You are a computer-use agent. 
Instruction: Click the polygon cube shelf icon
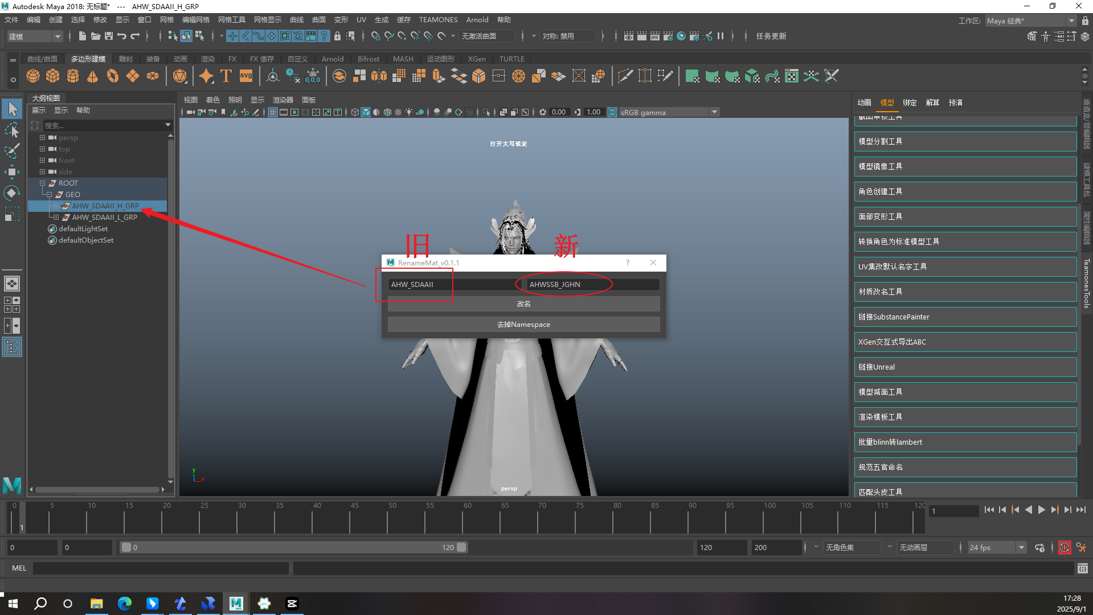click(53, 76)
